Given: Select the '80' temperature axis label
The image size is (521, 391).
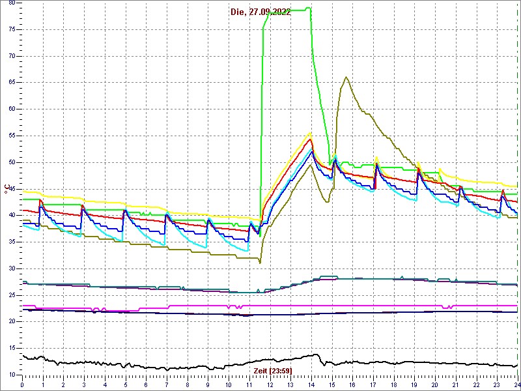Looking at the screenshot, I should [x=12, y=3].
